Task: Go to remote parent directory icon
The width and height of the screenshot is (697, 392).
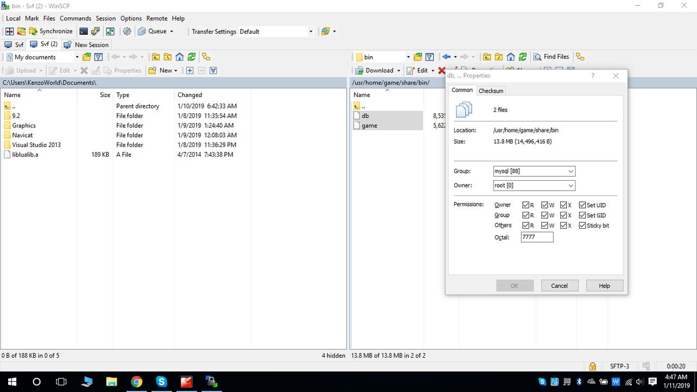Action: point(487,57)
